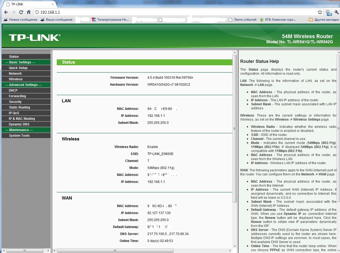Click the sidebar horizontal scrollbar thumb

click(x=24, y=251)
